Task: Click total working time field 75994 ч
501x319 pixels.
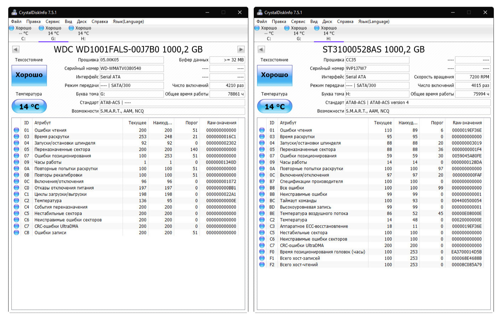Action: [473, 94]
